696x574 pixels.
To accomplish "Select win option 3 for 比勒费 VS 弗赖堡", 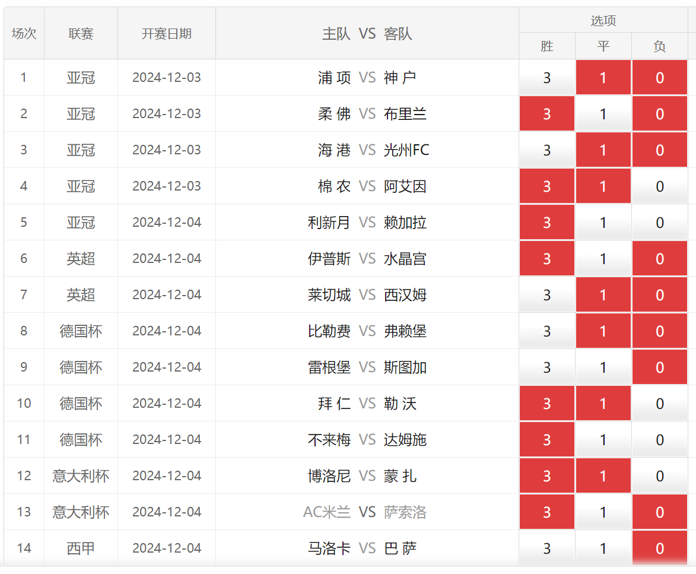I will [x=547, y=331].
